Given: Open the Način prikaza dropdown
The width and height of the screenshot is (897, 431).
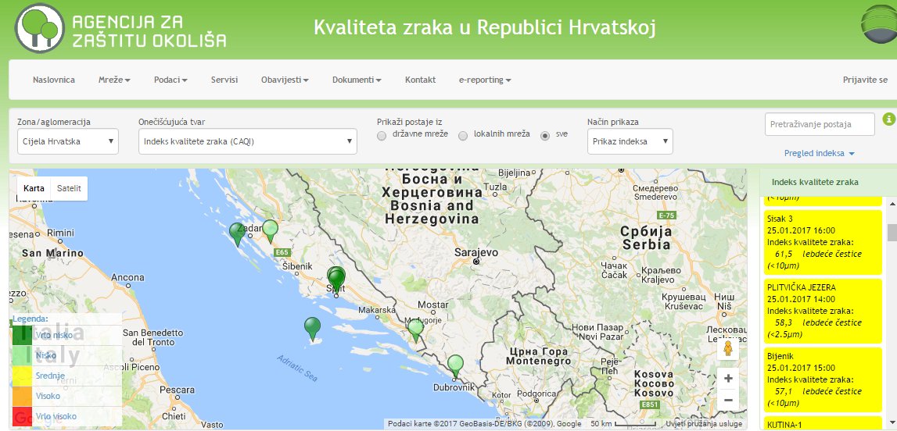Looking at the screenshot, I should click(630, 141).
